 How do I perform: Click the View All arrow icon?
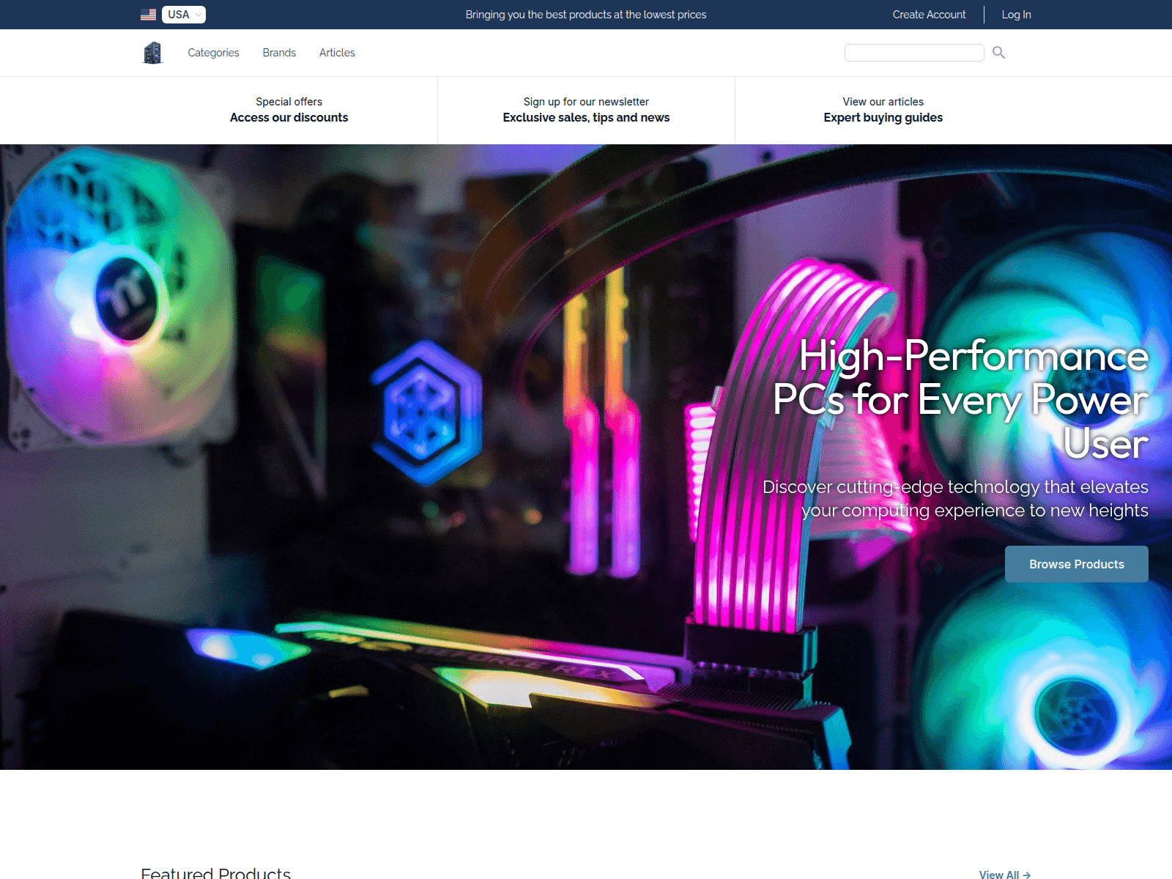pos(1025,875)
